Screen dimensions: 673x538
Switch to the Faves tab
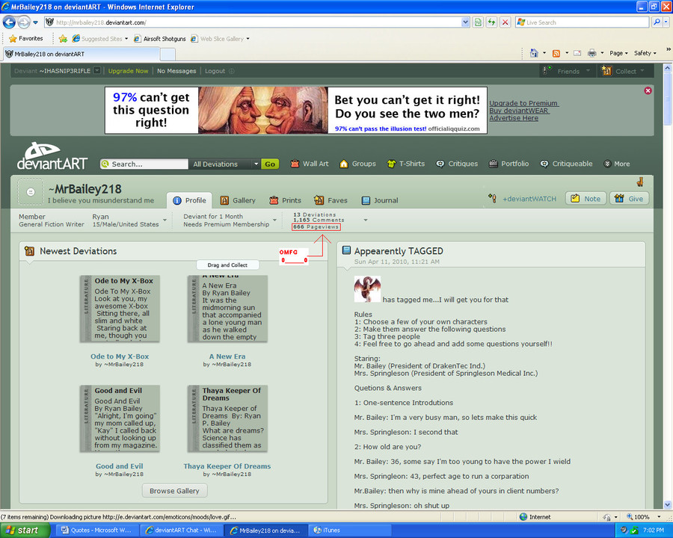[x=331, y=200]
